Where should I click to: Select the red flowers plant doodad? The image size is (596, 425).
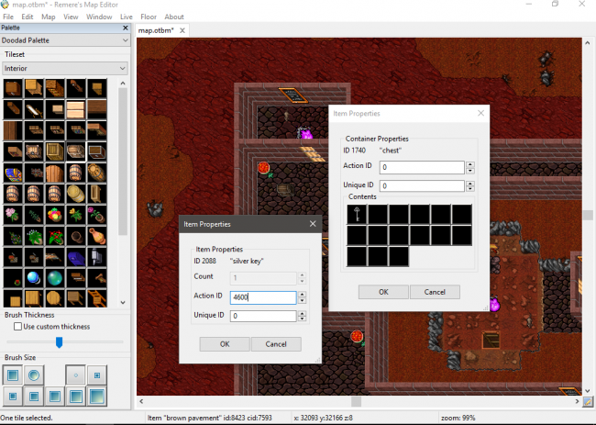pyautogui.click(x=55, y=236)
